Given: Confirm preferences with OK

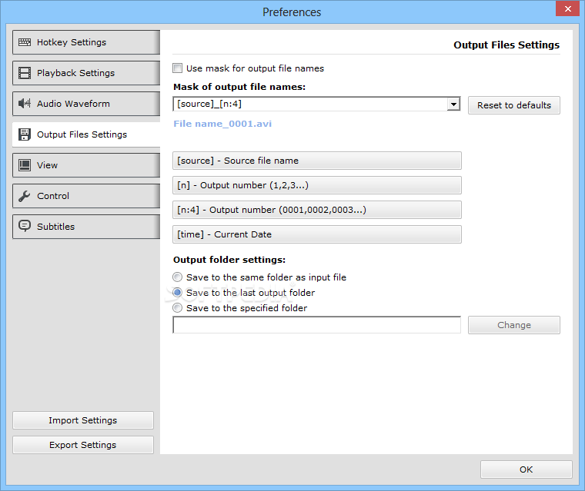Looking at the screenshot, I should click(x=526, y=469).
